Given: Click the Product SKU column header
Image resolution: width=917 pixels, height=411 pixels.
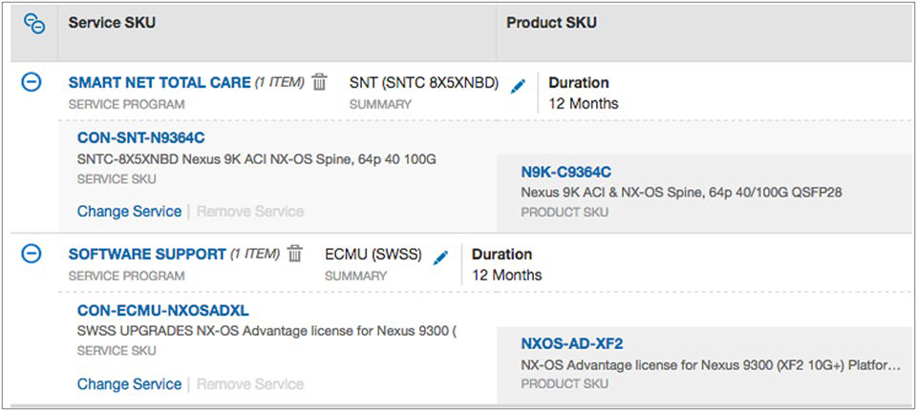Looking at the screenshot, I should (x=551, y=23).
